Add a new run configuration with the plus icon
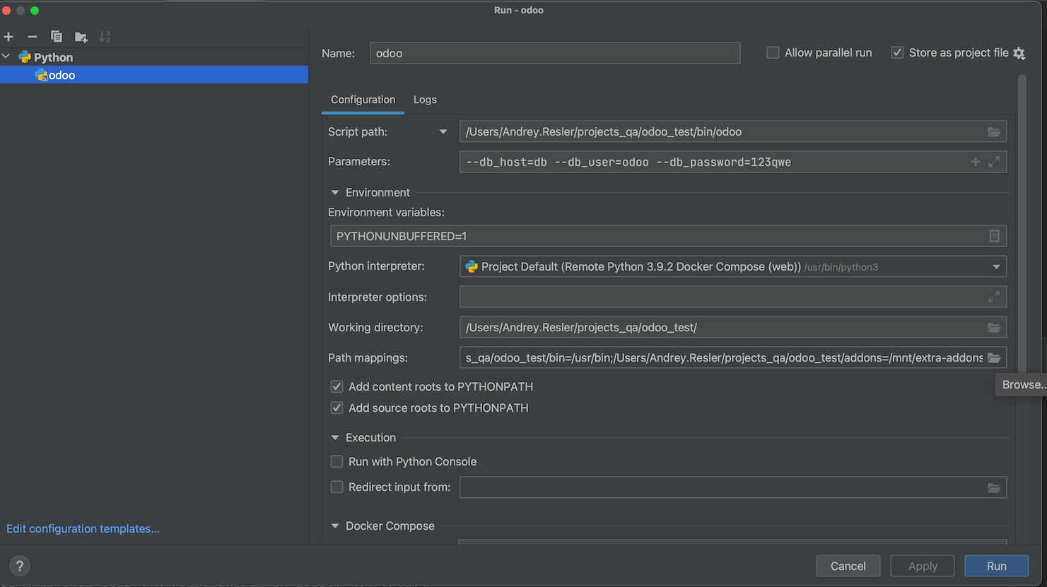Viewport: 1047px width, 587px height. (8, 37)
